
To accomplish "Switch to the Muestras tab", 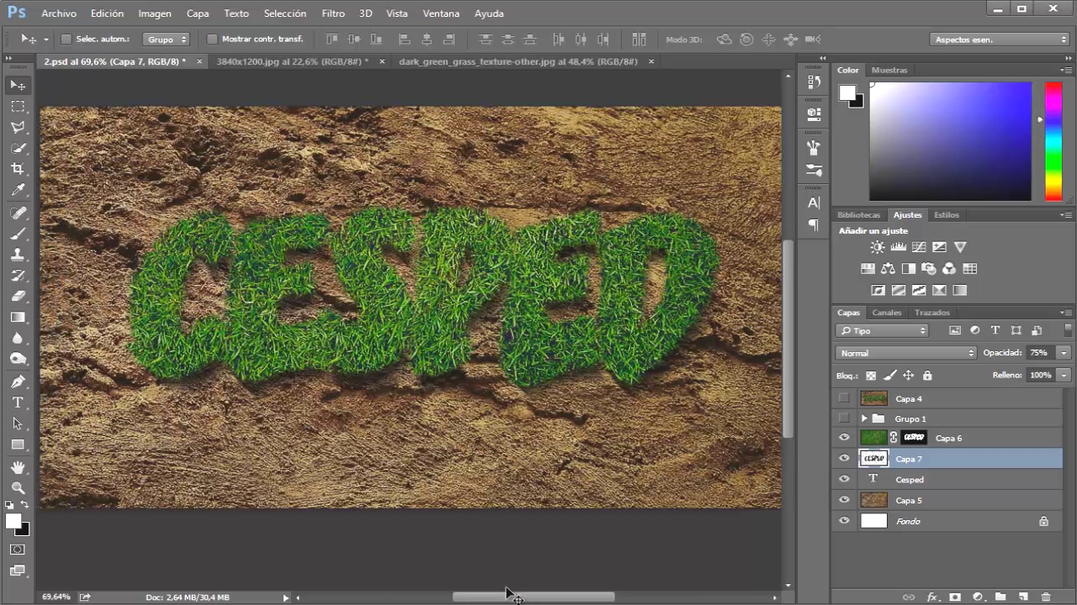I will 889,71.
